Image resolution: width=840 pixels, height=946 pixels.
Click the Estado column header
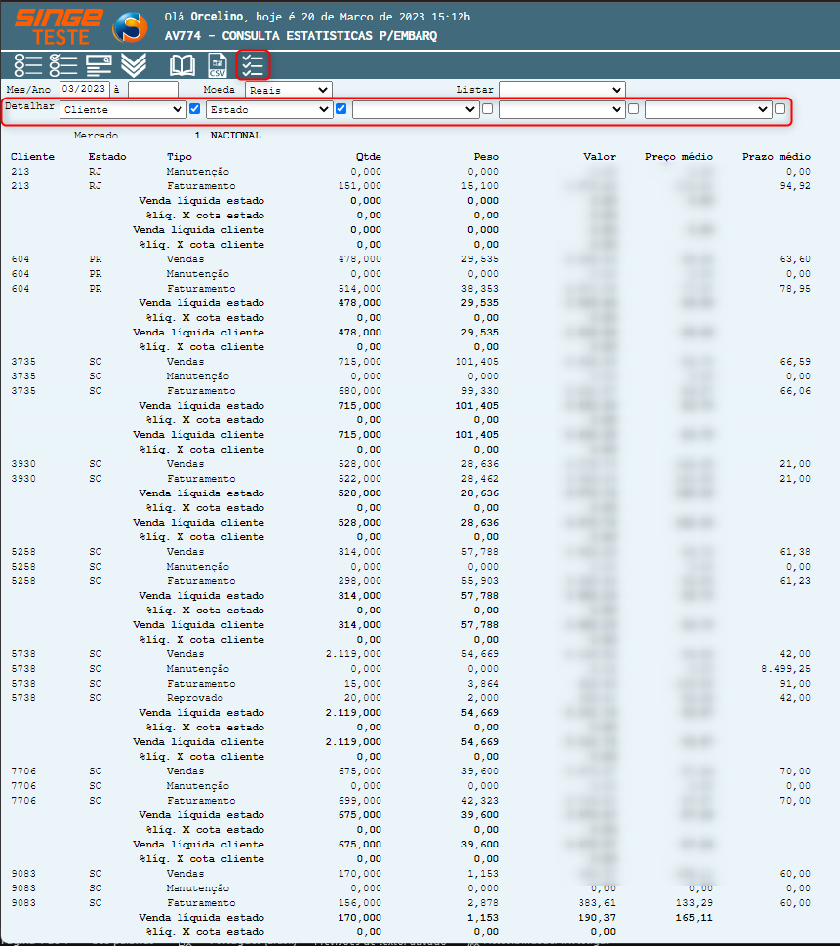pos(107,157)
